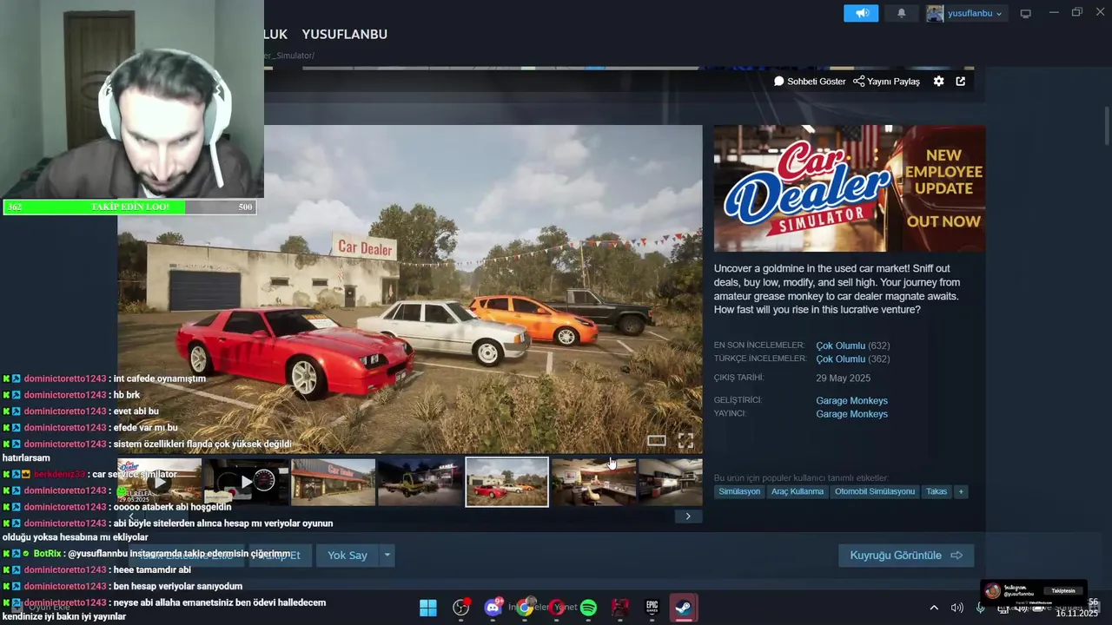Open the Steam notification bell
Image resolution: width=1112 pixels, height=625 pixels.
[x=901, y=13]
